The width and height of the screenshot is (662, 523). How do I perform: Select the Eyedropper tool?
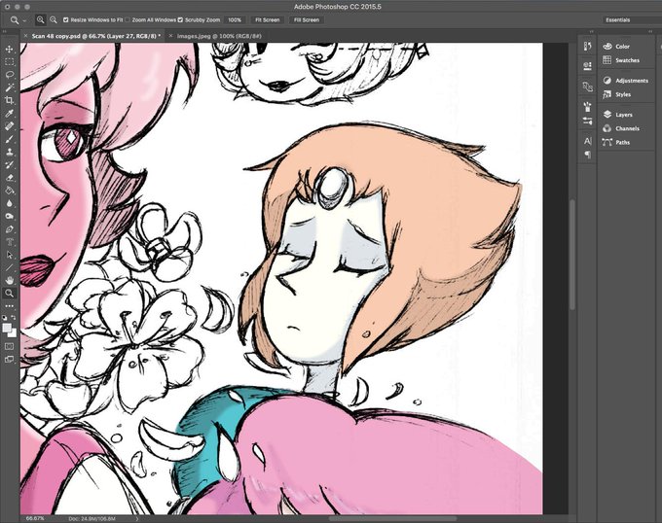(x=10, y=114)
